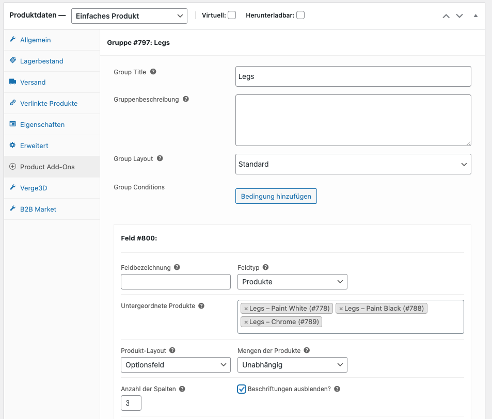Click the Anzahl der Spalten number field
The image size is (492, 419).
tap(131, 403)
